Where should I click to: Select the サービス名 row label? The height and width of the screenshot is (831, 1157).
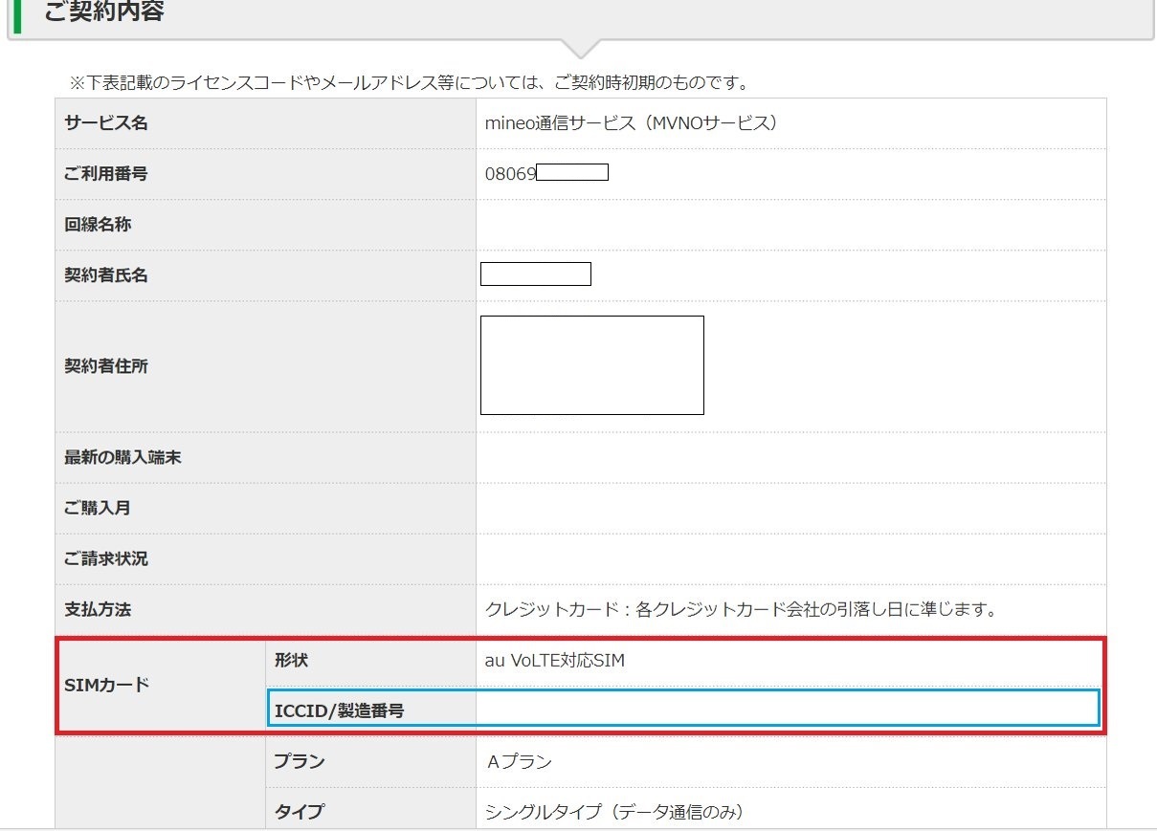pyautogui.click(x=106, y=123)
